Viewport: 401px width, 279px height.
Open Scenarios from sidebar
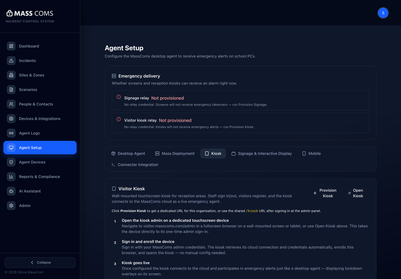pos(40,90)
